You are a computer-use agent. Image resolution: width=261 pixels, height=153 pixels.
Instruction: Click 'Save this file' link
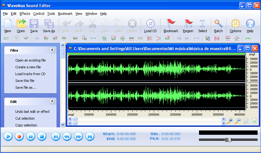[x=25, y=81]
